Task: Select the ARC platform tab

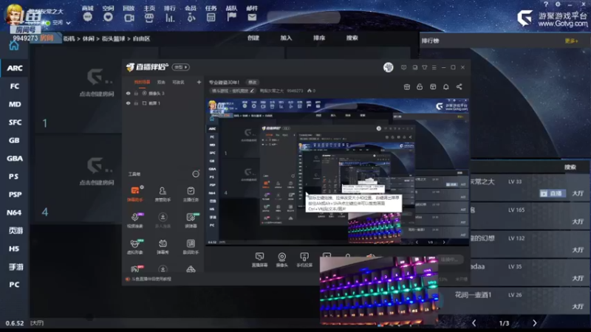Action: click(15, 68)
